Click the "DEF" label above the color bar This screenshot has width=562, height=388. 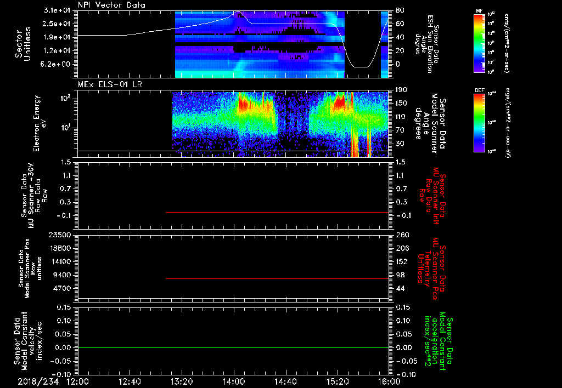[480, 90]
